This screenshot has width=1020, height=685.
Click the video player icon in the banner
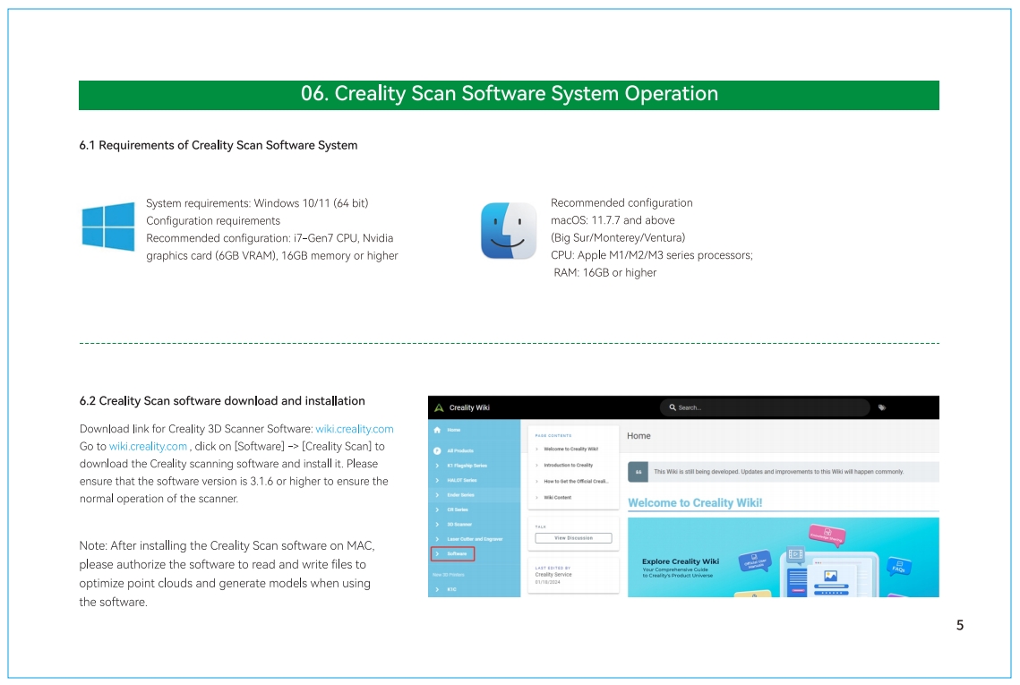(795, 554)
